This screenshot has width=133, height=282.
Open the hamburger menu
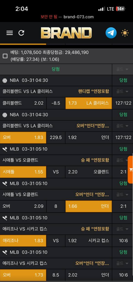pos(9,33)
